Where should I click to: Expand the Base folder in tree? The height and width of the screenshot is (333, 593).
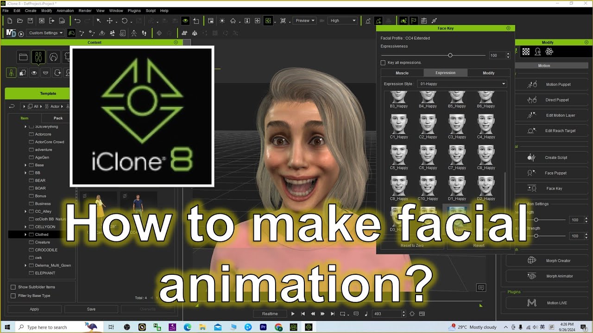pos(25,165)
